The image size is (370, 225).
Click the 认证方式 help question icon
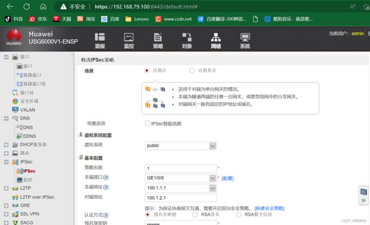106,215
